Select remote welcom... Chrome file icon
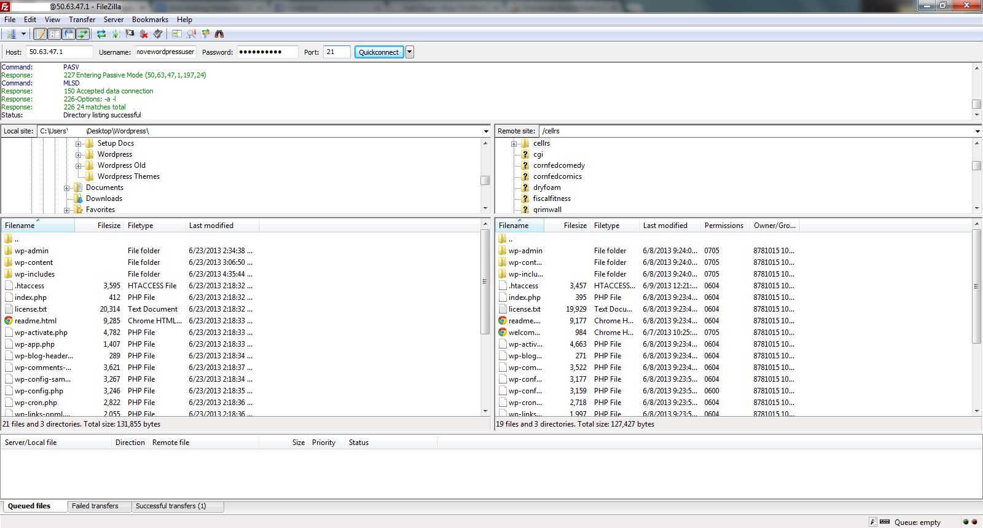The image size is (983, 528). (503, 333)
